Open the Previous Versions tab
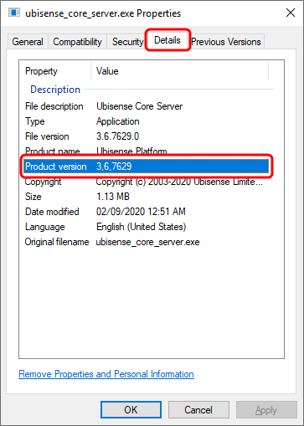 pos(226,42)
